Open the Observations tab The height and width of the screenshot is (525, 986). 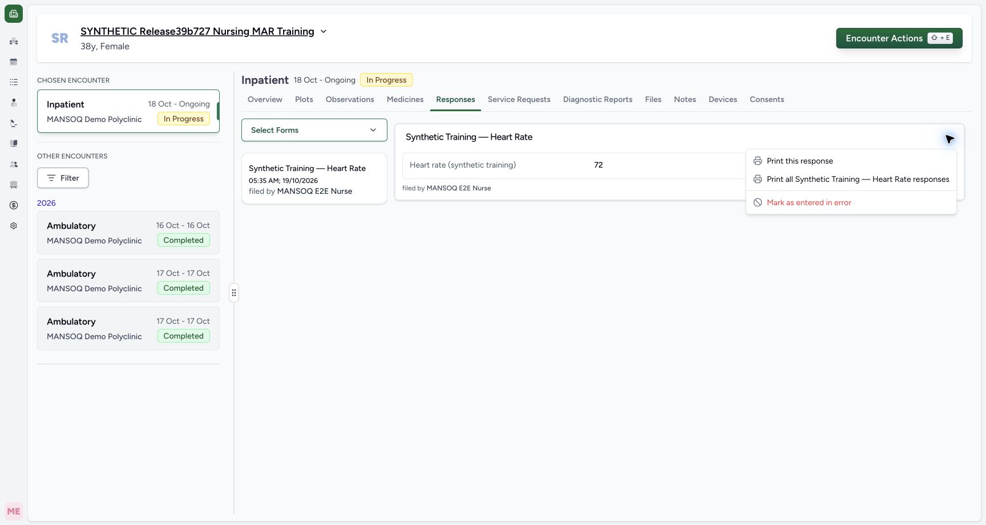pos(350,99)
